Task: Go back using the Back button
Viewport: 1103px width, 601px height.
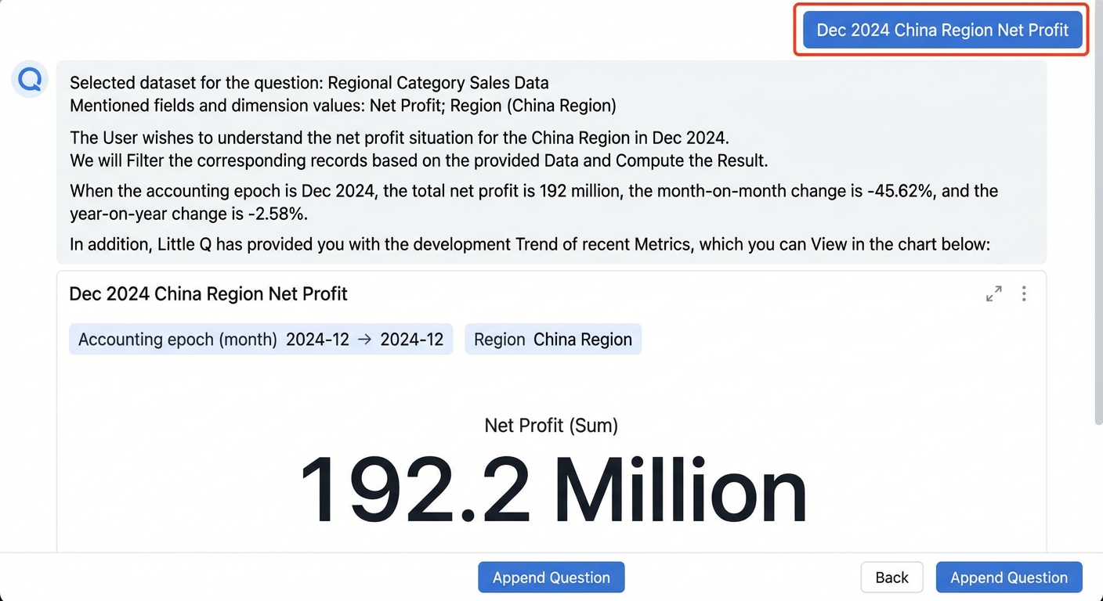Action: coord(891,578)
